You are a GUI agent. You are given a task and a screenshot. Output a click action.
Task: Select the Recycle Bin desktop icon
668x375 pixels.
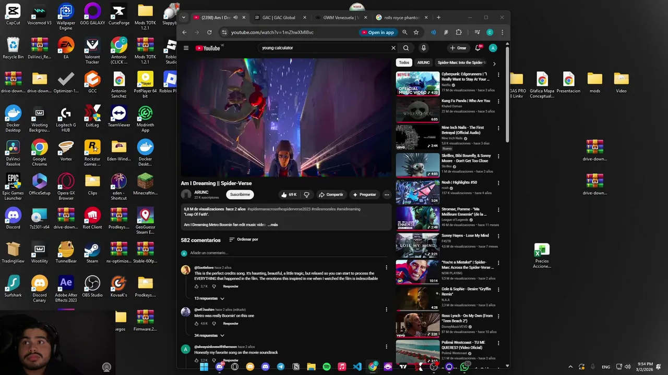point(13,48)
